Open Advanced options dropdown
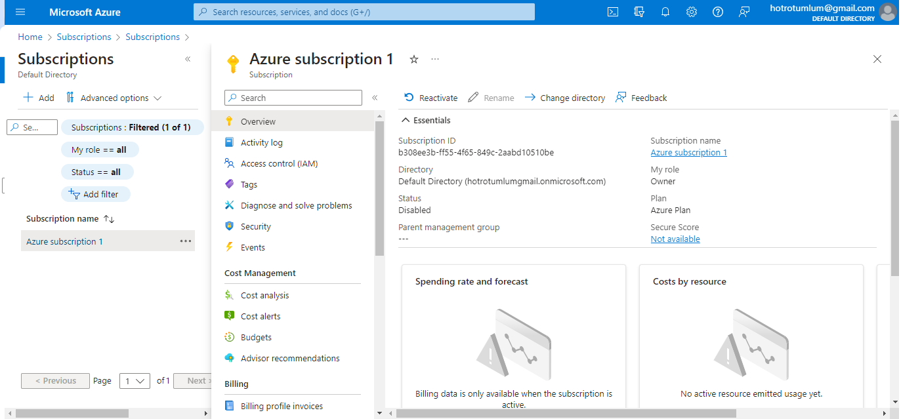The height and width of the screenshot is (419, 901). click(114, 98)
